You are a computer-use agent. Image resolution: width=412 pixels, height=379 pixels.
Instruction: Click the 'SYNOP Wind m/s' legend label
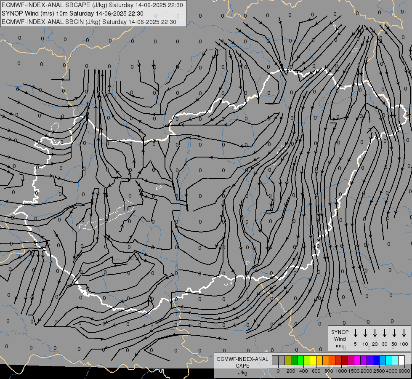(x=340, y=339)
